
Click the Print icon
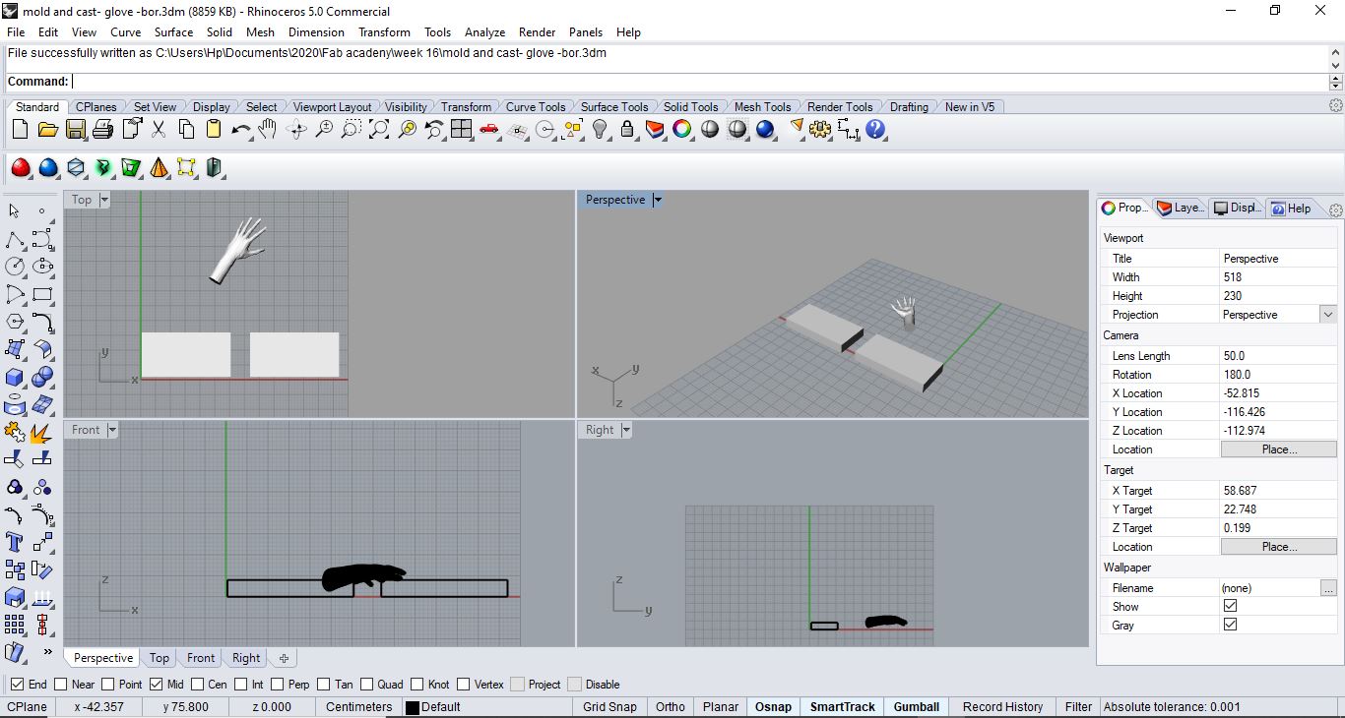pos(103,129)
